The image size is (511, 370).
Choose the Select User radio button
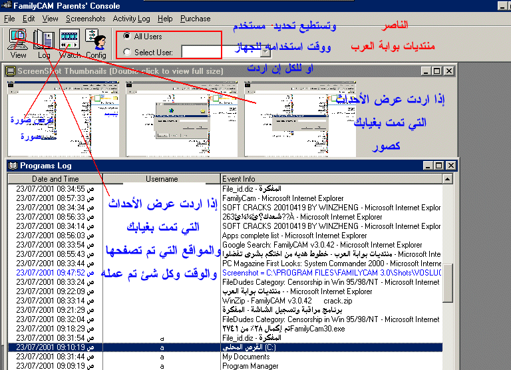[127, 52]
